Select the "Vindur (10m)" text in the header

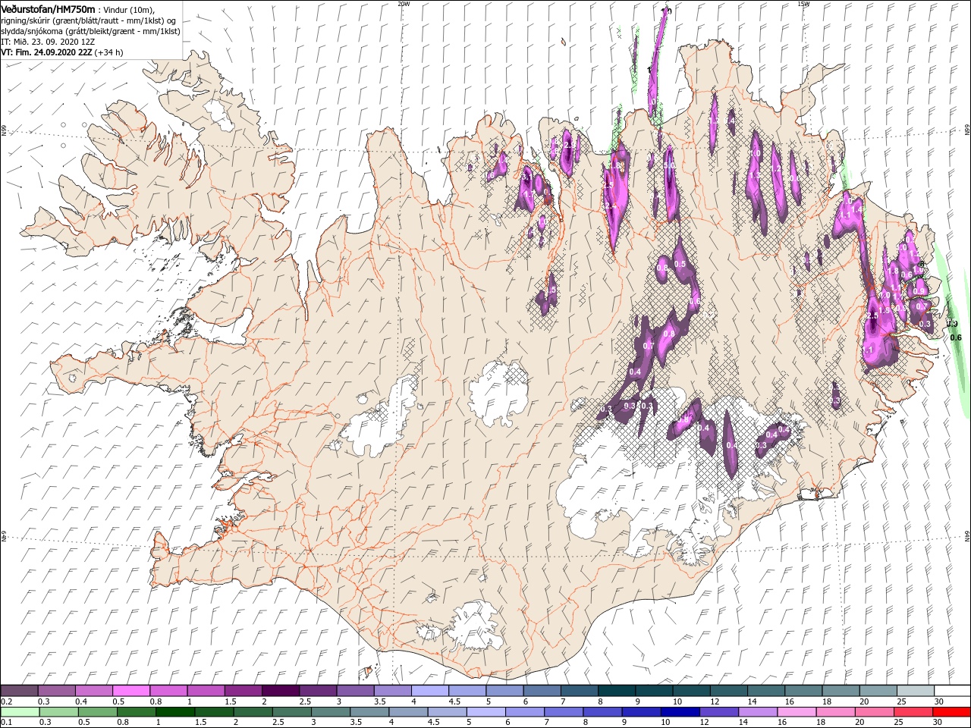click(128, 9)
